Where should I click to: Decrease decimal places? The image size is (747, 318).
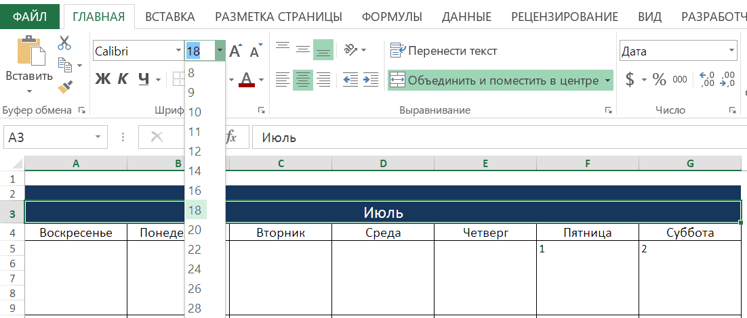(727, 79)
